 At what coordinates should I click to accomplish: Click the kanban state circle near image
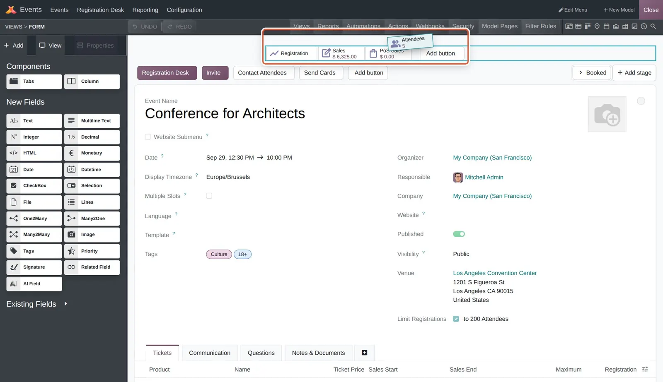click(x=641, y=101)
